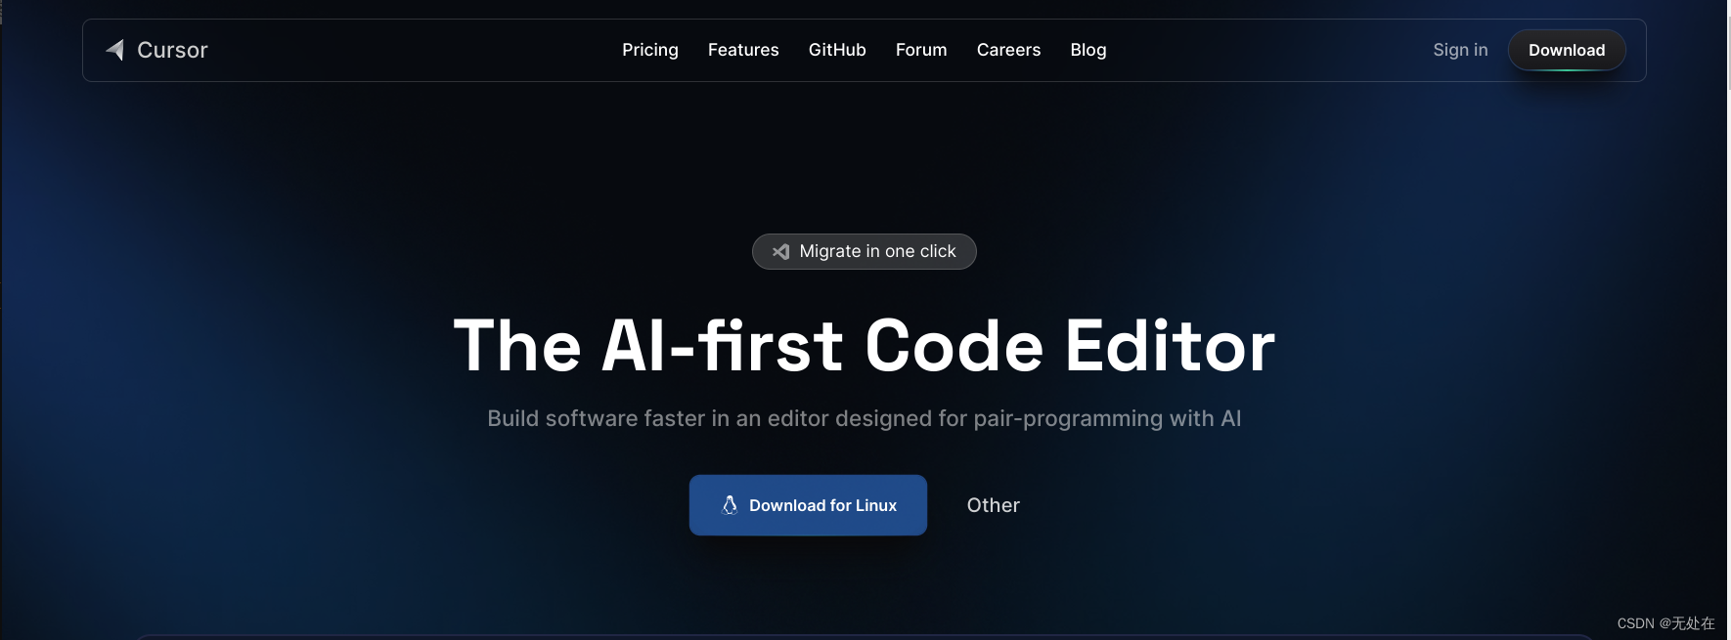Select the Migrate in one click pill

pos(865,251)
